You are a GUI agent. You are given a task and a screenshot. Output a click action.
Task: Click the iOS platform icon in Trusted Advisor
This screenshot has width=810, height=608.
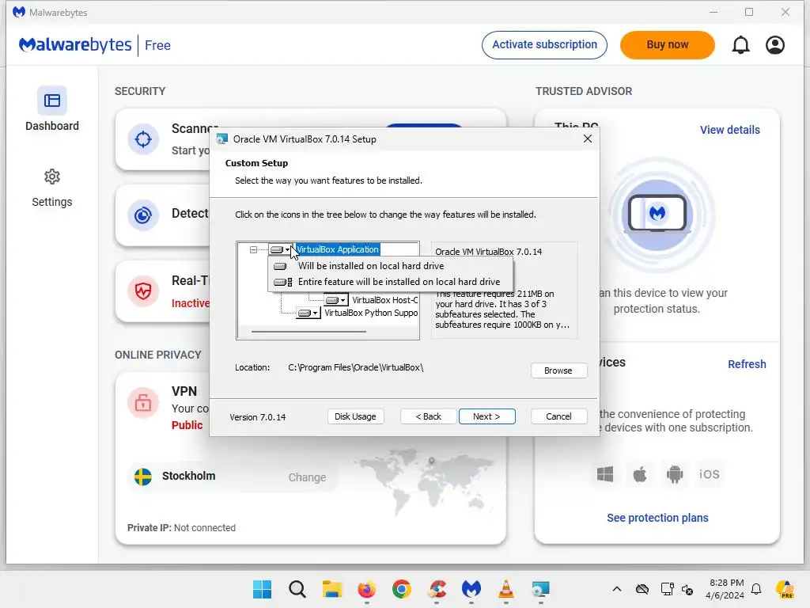tap(710, 474)
